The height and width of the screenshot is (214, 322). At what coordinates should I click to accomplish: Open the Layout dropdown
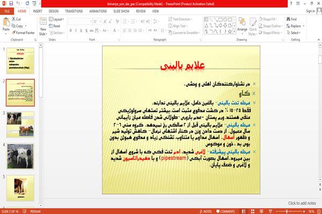click(56, 19)
